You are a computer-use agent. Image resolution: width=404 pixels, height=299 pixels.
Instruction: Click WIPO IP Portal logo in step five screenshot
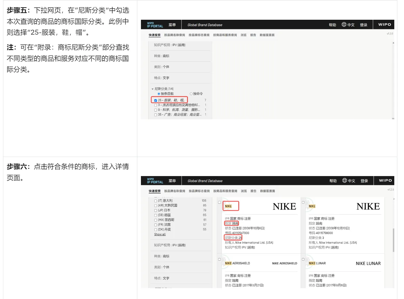tap(155, 25)
